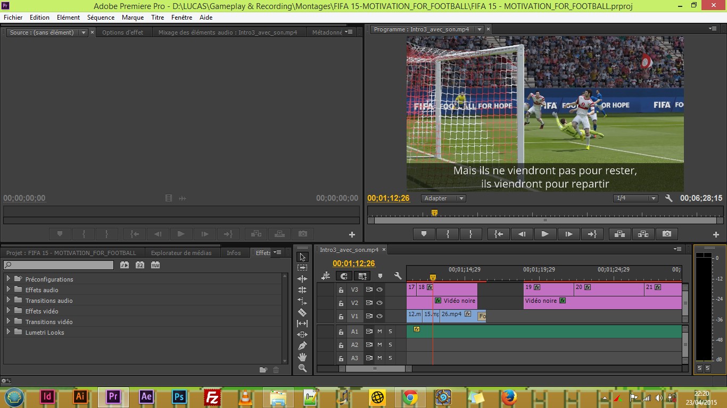Select the Hand tool
This screenshot has width=727, height=408.
[302, 357]
